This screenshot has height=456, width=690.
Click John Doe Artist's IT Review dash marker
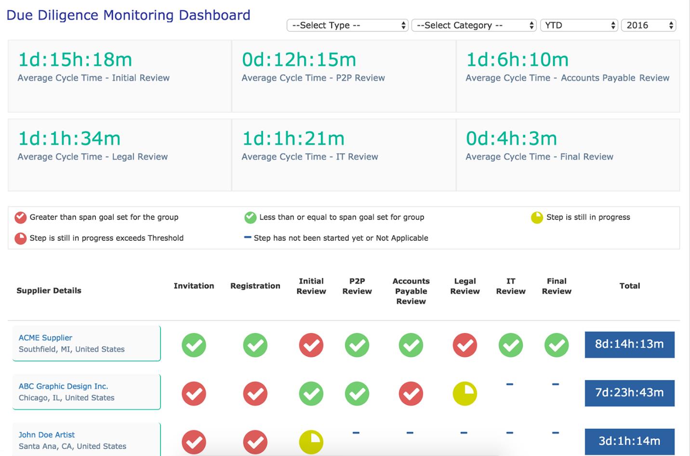point(510,433)
